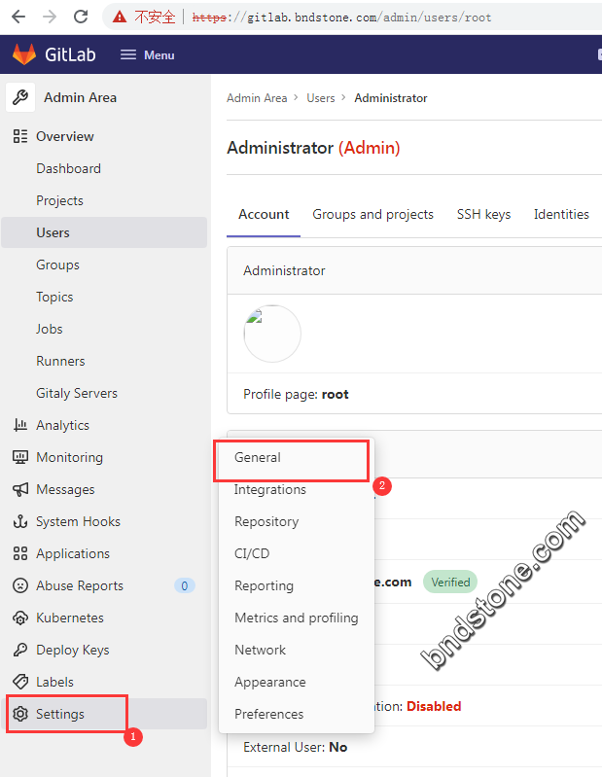Switch to the Identities tab
Image resolution: width=602 pixels, height=777 pixels.
[561, 215]
